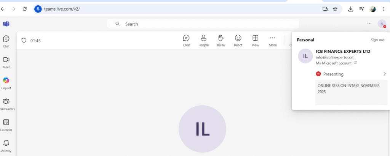Open the Calendar in the sidebar
The height and width of the screenshot is (156, 390).
(x=6, y=125)
